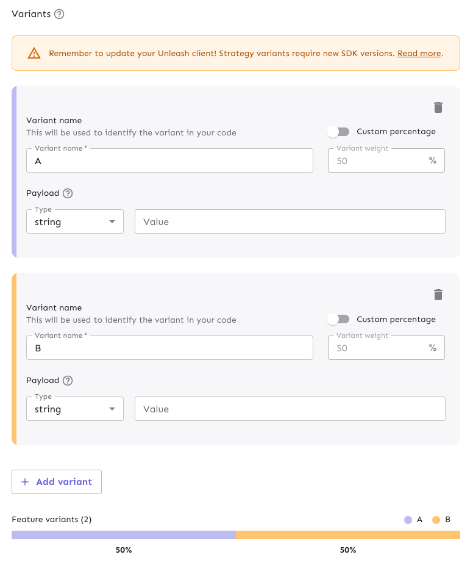Enable custom percentage for variant A
This screenshot has height=563, width=473.
[339, 131]
